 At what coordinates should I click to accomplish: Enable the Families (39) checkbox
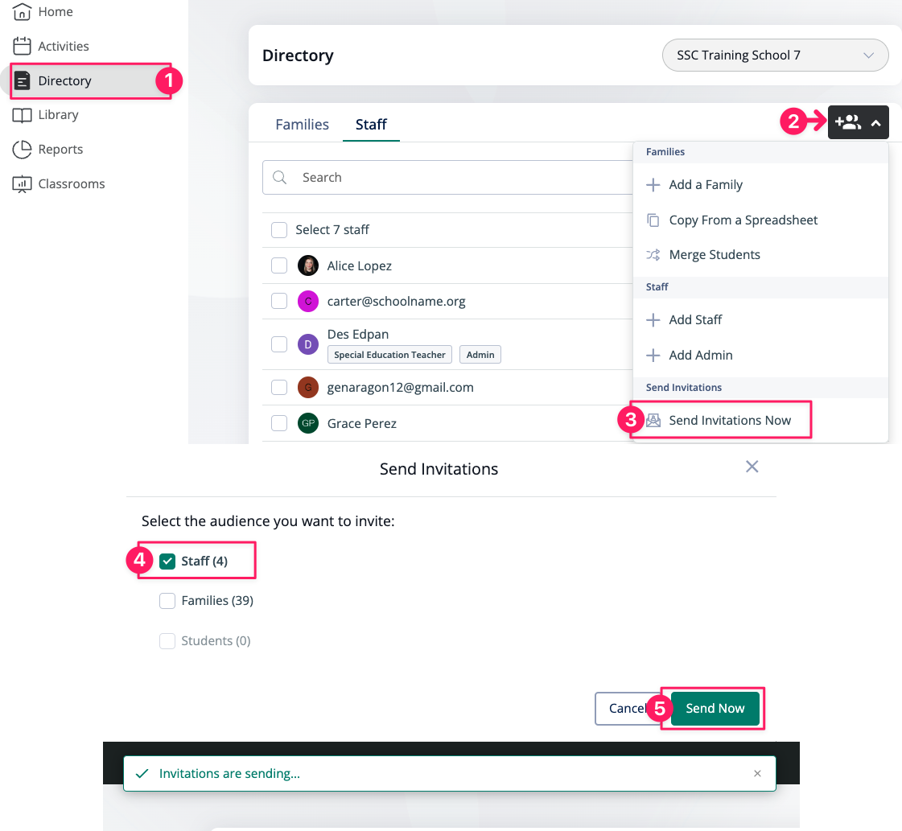pyautogui.click(x=167, y=601)
